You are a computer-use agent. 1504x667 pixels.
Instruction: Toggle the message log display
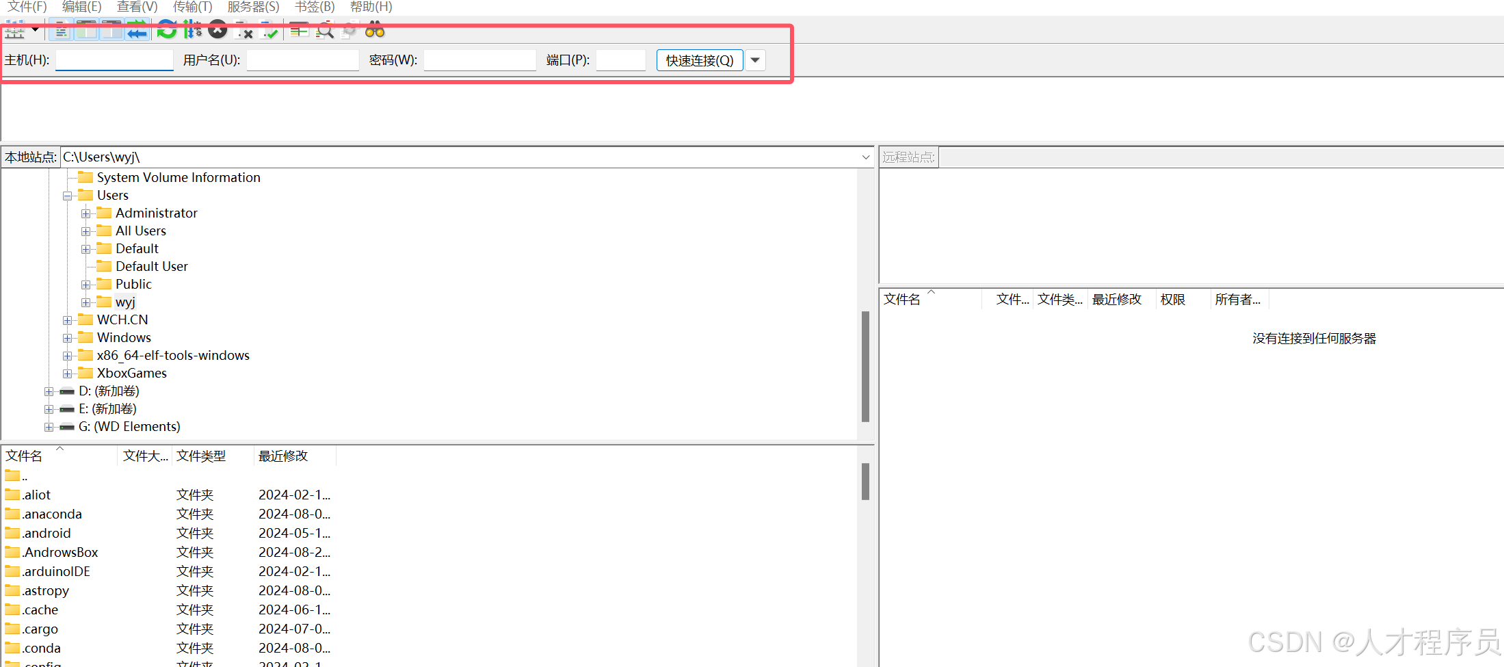61,31
